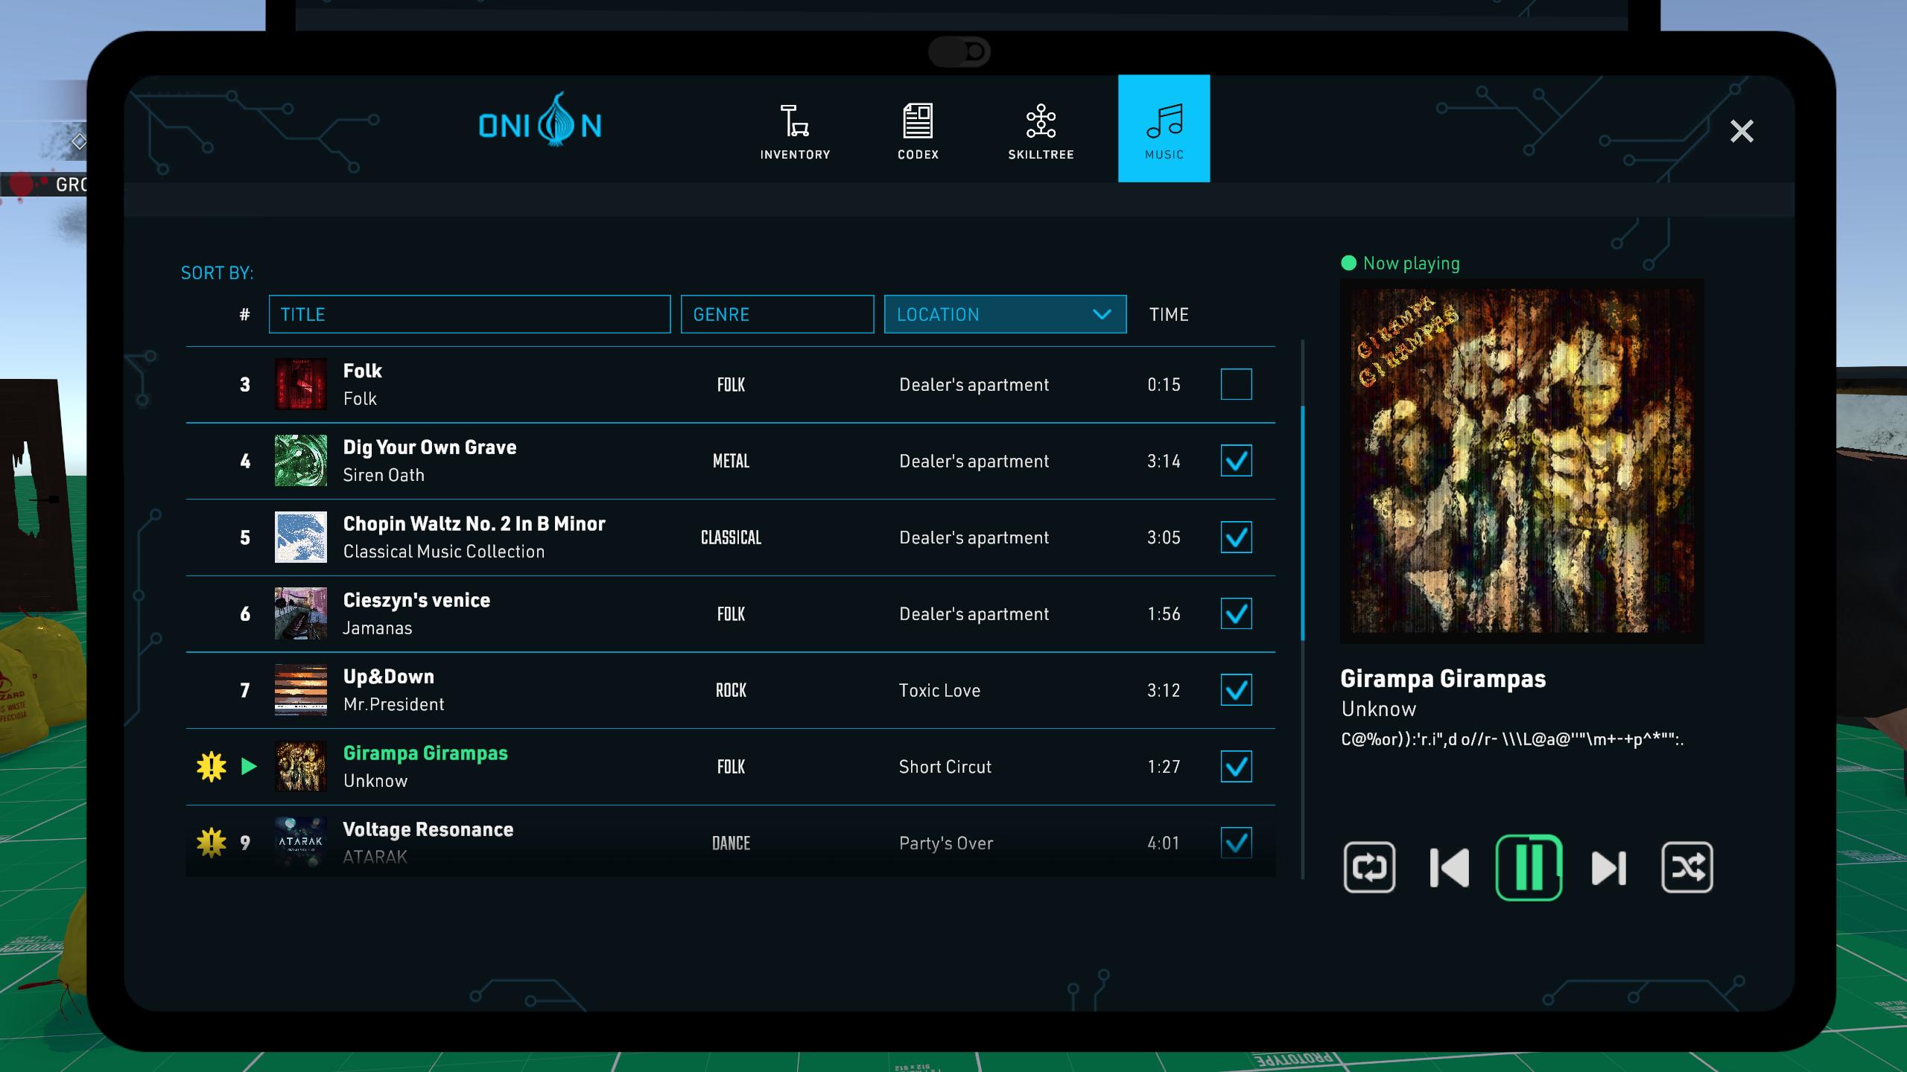
Task: Uncheck the Dig Your Own Grave checkbox
Action: 1236,461
